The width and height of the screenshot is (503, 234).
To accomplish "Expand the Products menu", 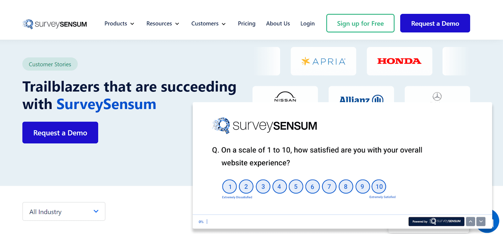I will (x=119, y=23).
